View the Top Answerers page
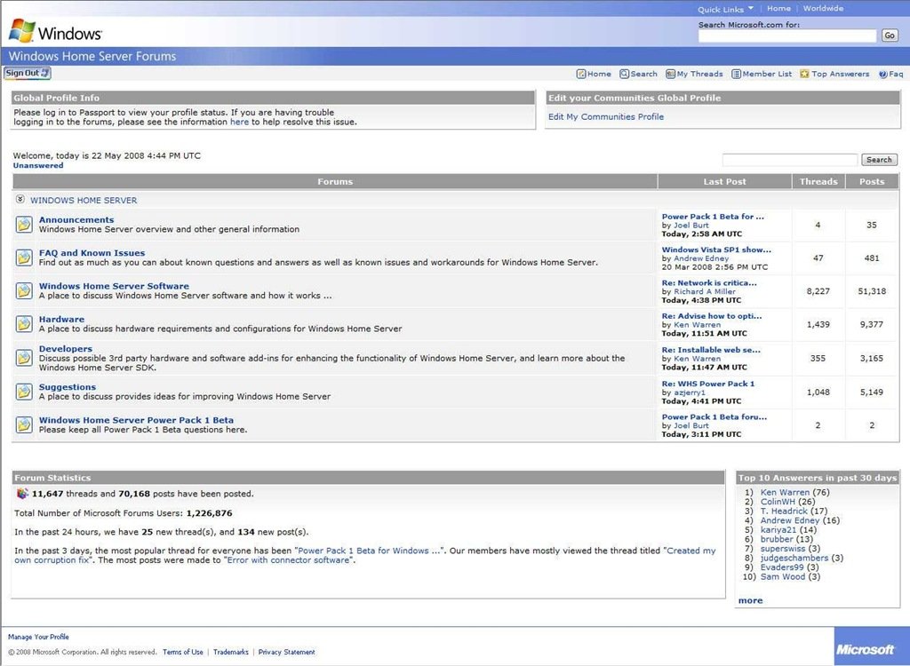The height and width of the screenshot is (666, 910). pyautogui.click(x=841, y=74)
